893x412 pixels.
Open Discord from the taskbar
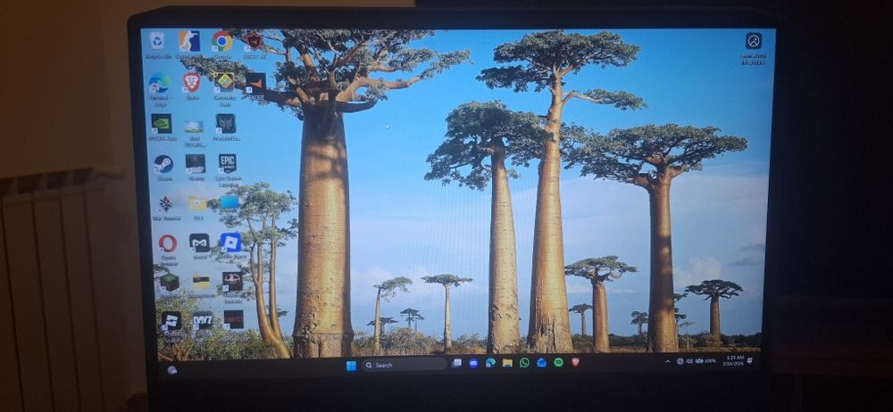coord(473,363)
